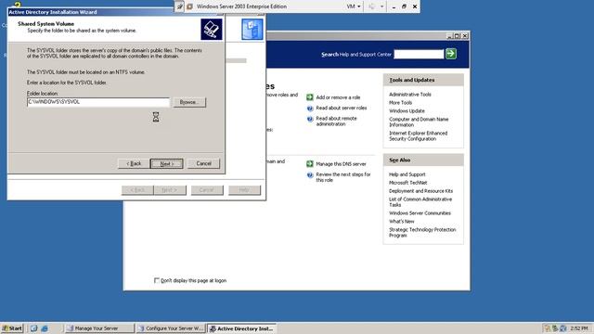Image resolution: width=594 pixels, height=334 pixels.
Task: Click the taskbar clock showing 2:52 PM
Action: (578, 328)
